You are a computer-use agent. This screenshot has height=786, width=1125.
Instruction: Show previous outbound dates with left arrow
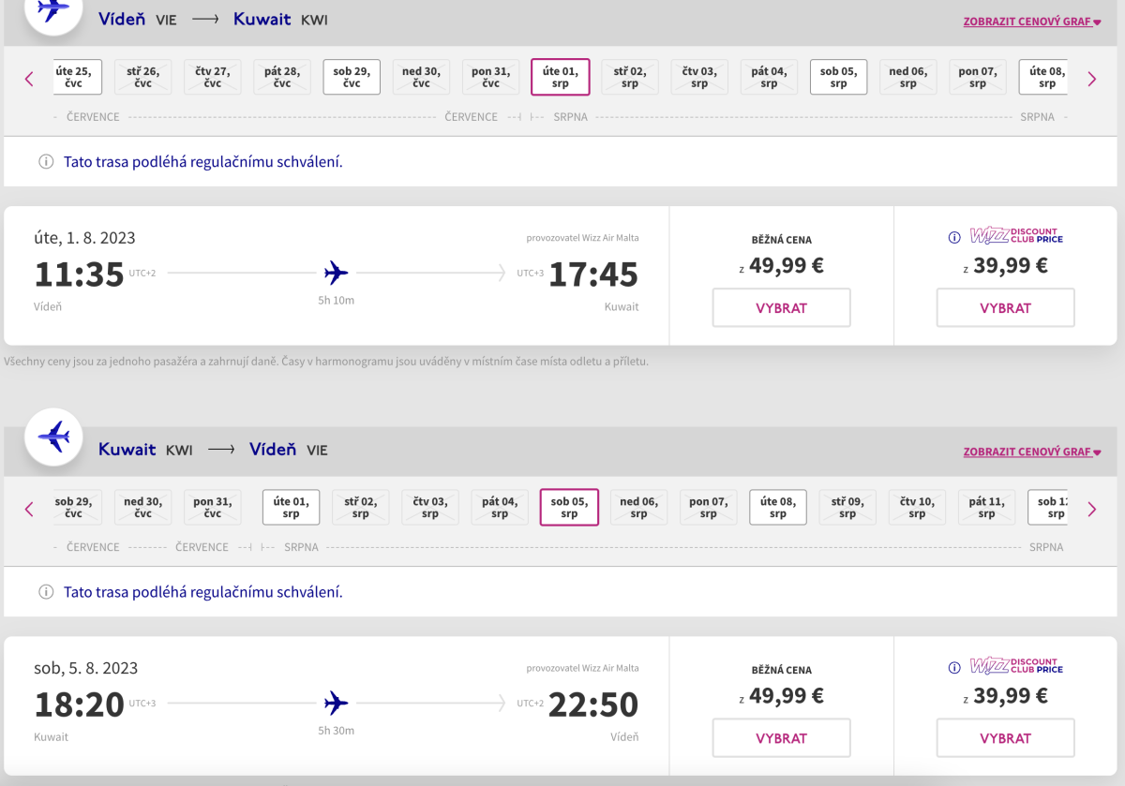pyautogui.click(x=29, y=79)
